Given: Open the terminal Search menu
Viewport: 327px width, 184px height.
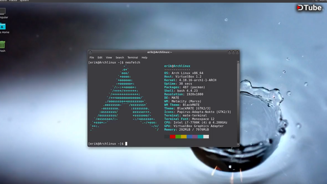Looking at the screenshot, I should coord(120,58).
